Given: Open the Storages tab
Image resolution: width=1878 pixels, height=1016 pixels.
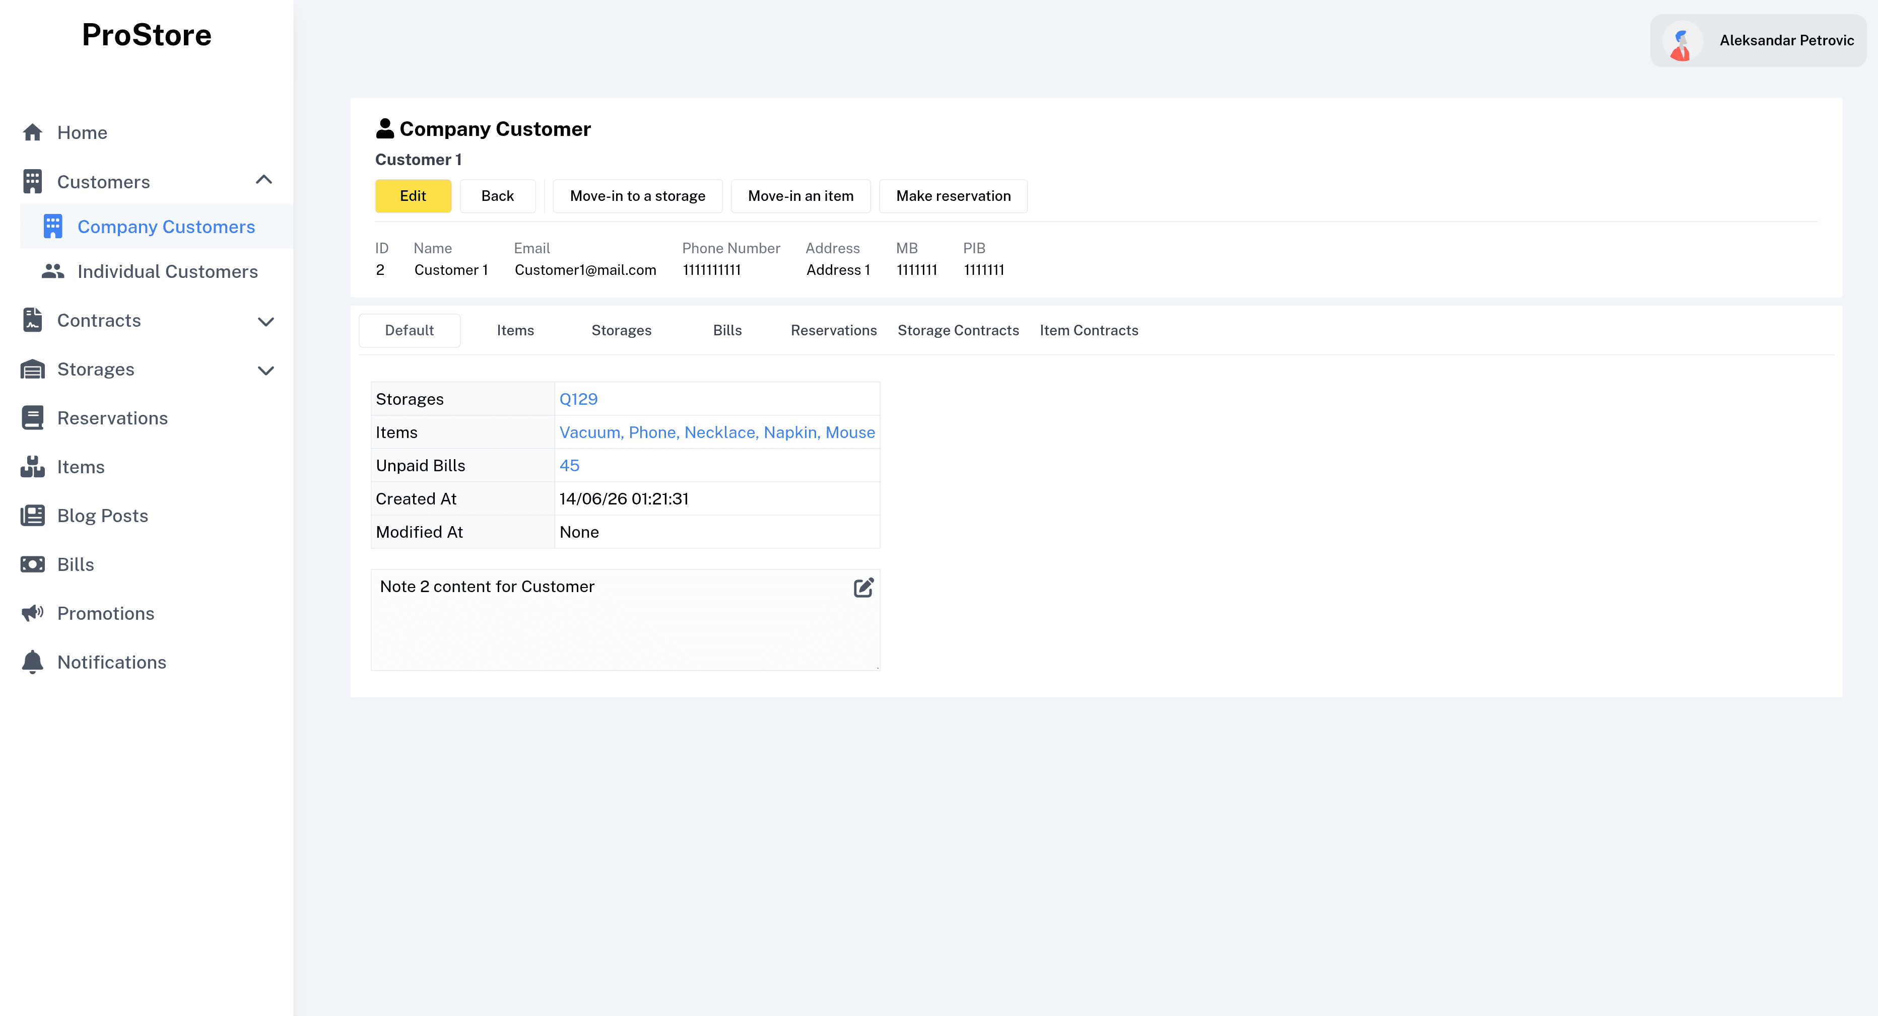Looking at the screenshot, I should point(621,330).
